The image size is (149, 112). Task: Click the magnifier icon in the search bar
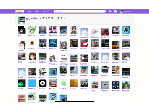click(56, 11)
